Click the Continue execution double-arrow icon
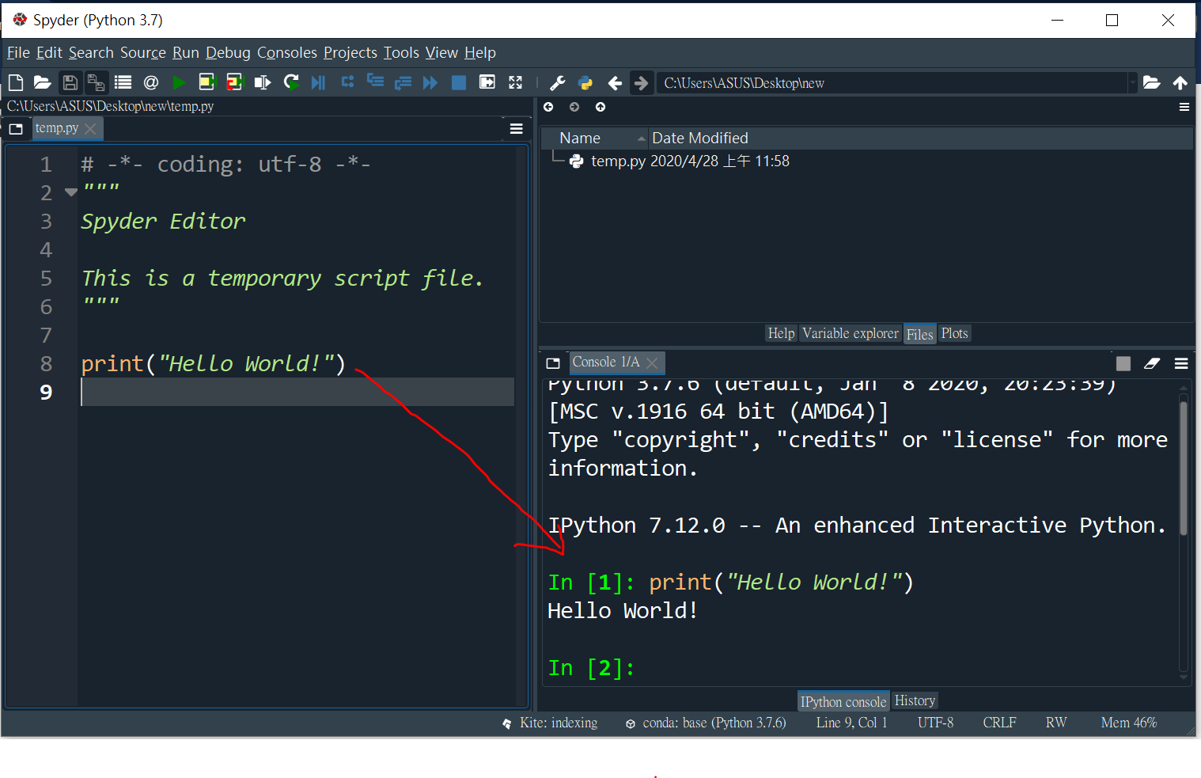Viewport: 1201px width, 778px height. (x=430, y=82)
